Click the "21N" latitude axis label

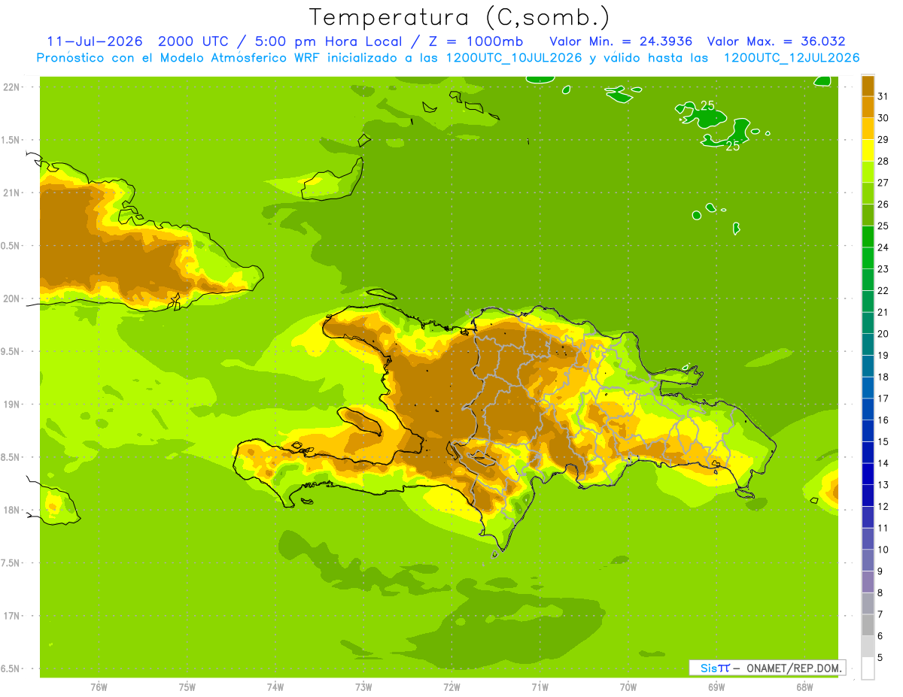(11, 192)
